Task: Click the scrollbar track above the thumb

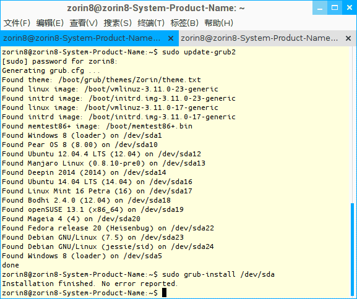Action: point(353,125)
